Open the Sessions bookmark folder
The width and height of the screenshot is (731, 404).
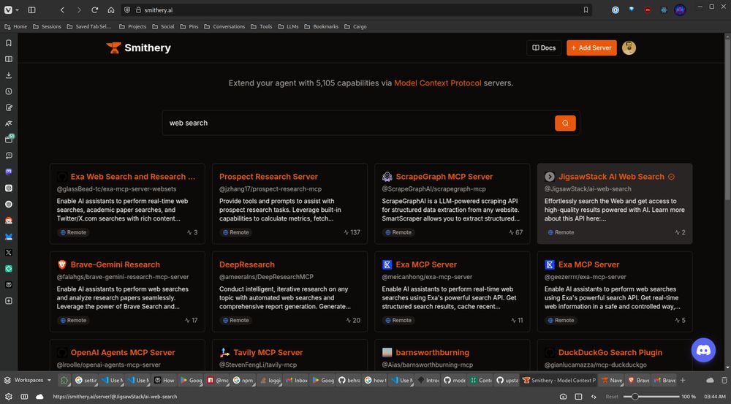(47, 26)
